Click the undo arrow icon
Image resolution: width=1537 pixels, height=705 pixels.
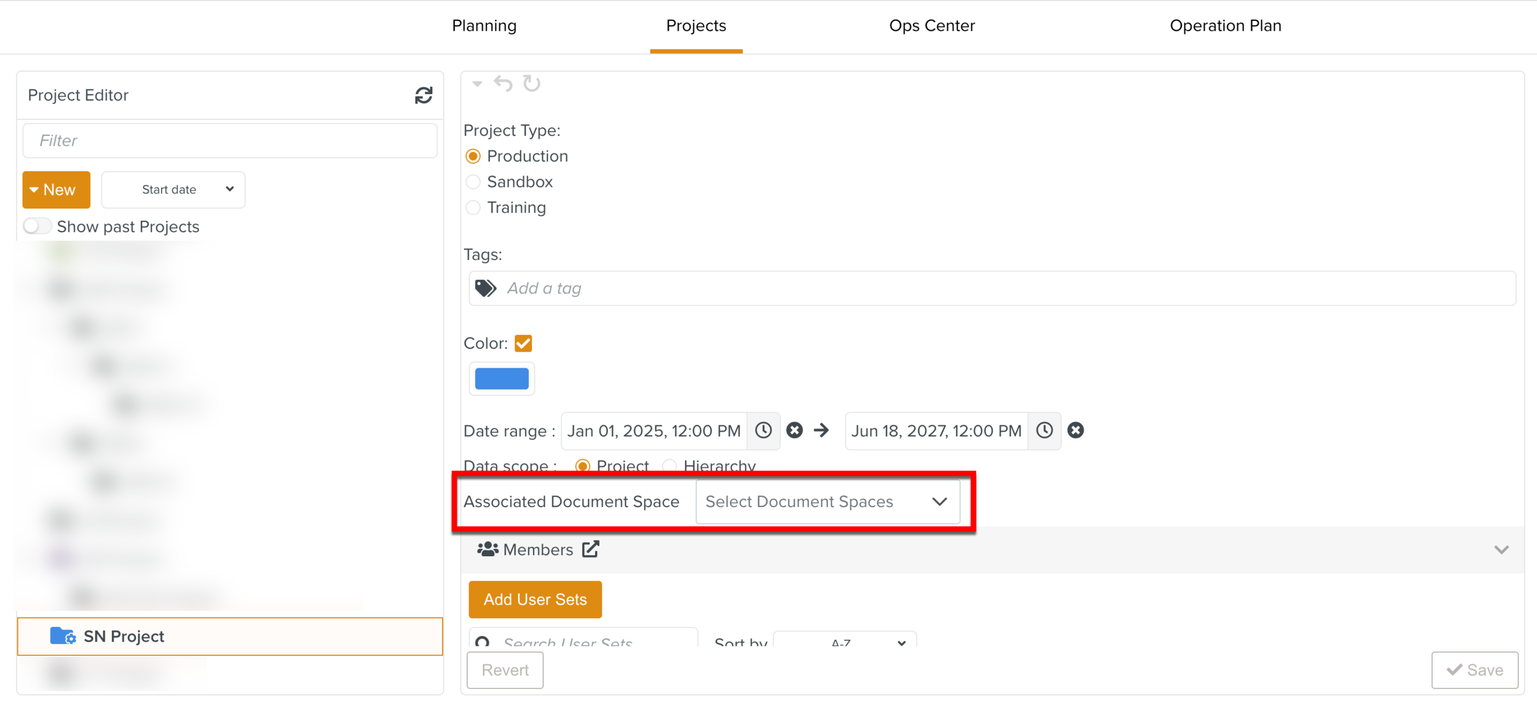(503, 83)
